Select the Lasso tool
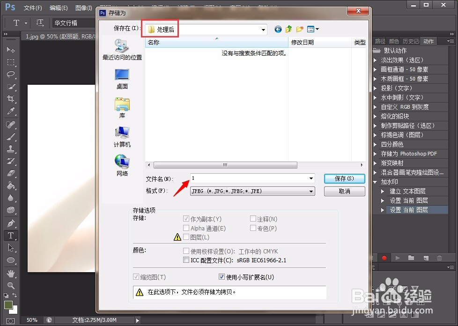This screenshot has width=458, height=326. pos(11,74)
